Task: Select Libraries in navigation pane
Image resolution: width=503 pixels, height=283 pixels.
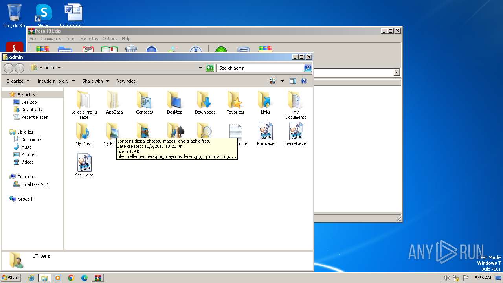Action: click(x=25, y=132)
